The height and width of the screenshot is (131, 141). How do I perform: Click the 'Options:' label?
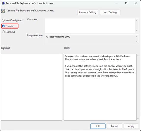click(6, 48)
